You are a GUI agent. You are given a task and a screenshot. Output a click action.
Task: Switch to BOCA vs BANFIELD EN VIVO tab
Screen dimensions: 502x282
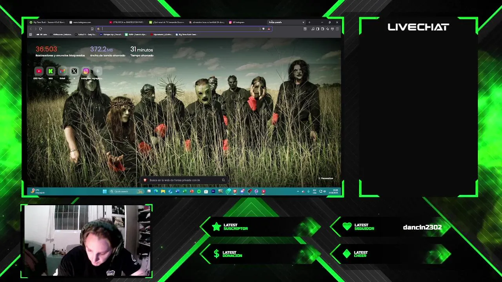[127, 22]
